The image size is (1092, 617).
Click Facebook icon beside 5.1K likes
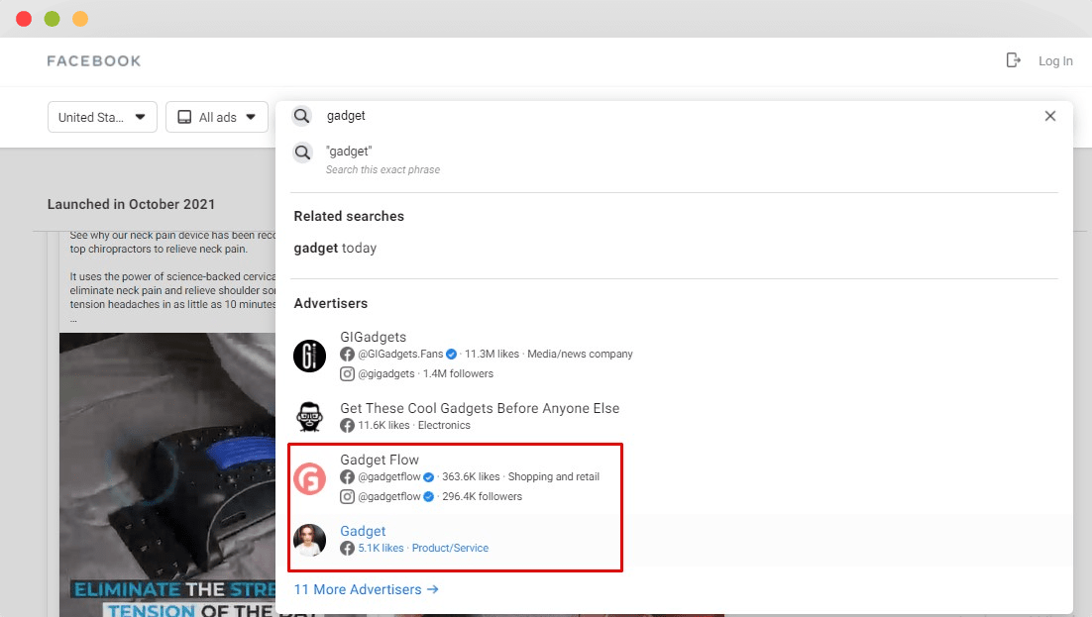pos(347,548)
